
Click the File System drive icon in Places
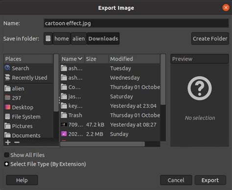point(7,117)
